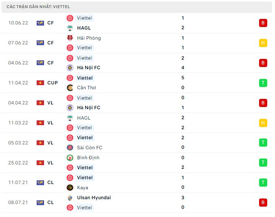The image size is (275, 217).
Task: Select the 11.03.22 HAGL vs Viettel row
Action: pos(137,123)
